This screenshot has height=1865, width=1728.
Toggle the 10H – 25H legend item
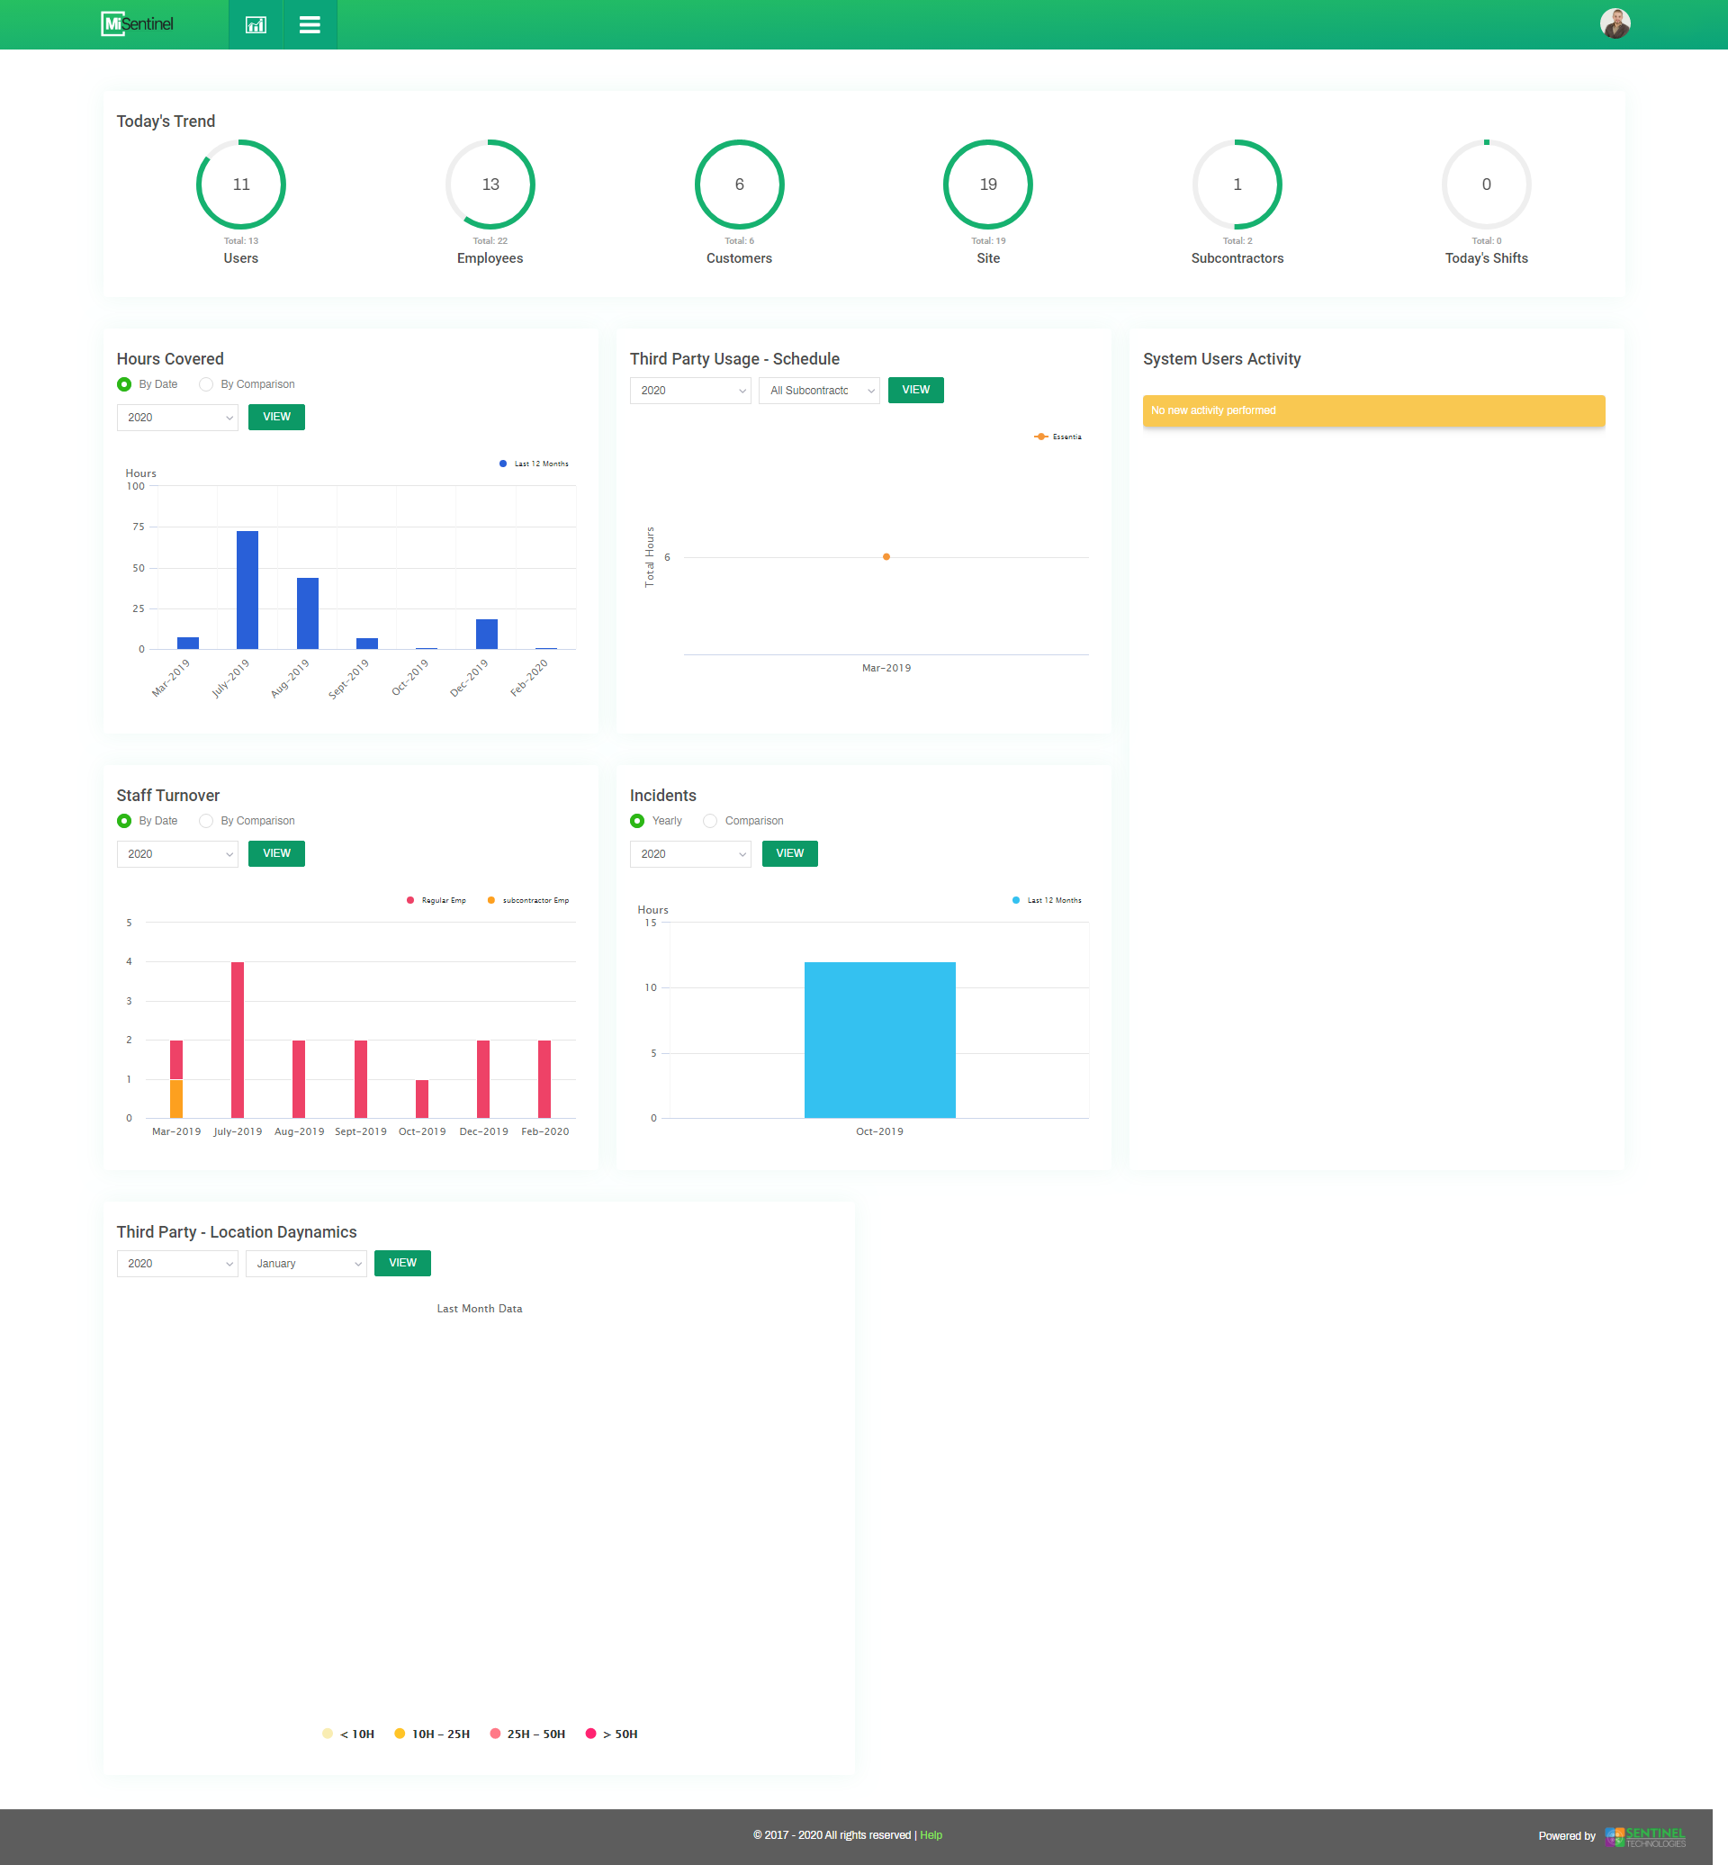(x=432, y=1734)
